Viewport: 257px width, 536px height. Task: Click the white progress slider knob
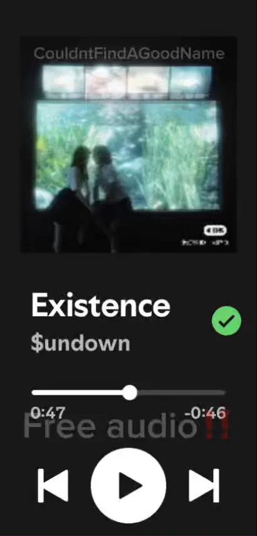click(130, 392)
